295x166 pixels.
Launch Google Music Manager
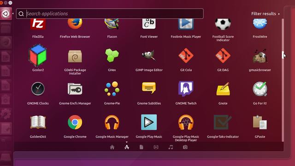pos(112,122)
